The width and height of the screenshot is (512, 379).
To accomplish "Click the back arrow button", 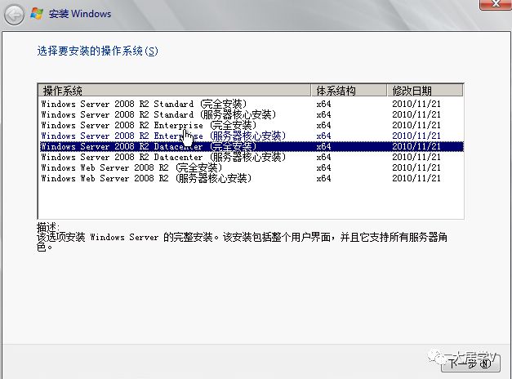I will click(x=14, y=15).
